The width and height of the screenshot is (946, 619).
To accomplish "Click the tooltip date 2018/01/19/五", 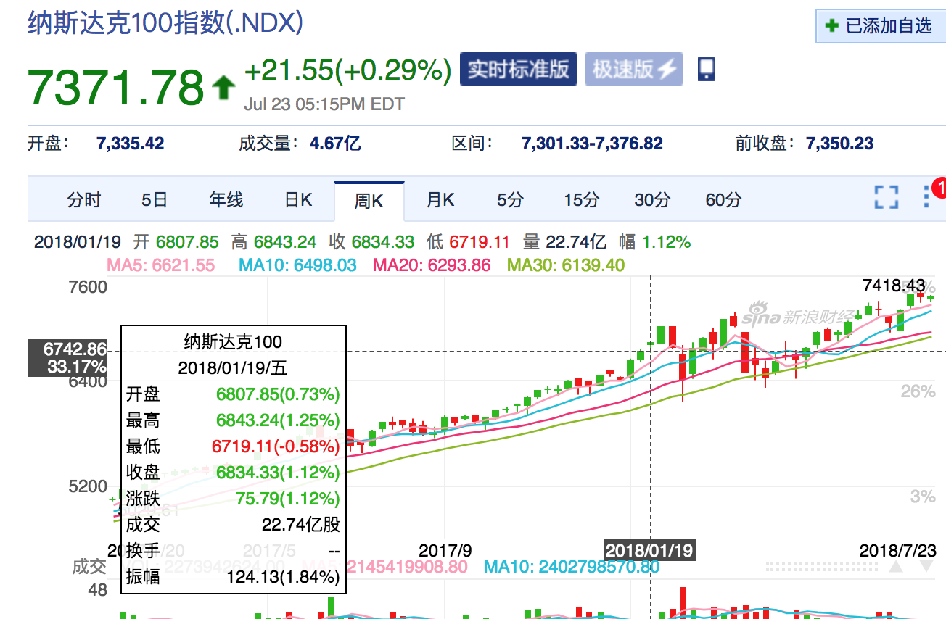I will pyautogui.click(x=233, y=367).
